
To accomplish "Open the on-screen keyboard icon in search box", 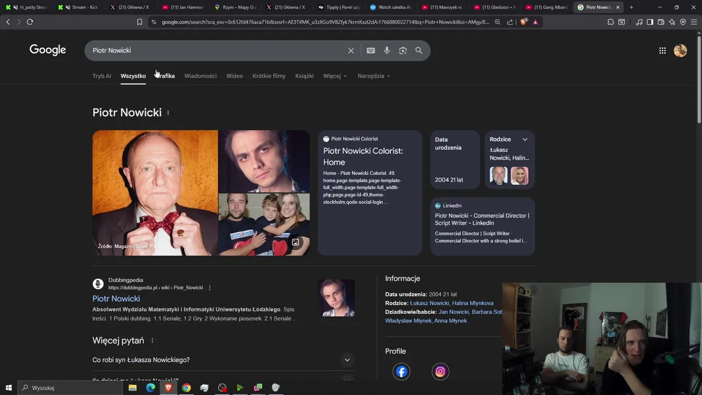I will tap(371, 50).
